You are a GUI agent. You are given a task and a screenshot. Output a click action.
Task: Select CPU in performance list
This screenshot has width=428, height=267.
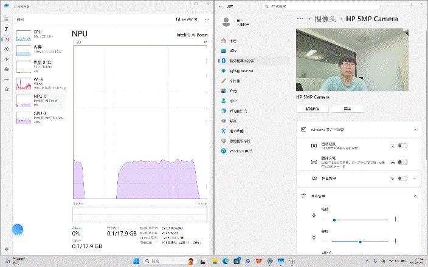point(40,35)
